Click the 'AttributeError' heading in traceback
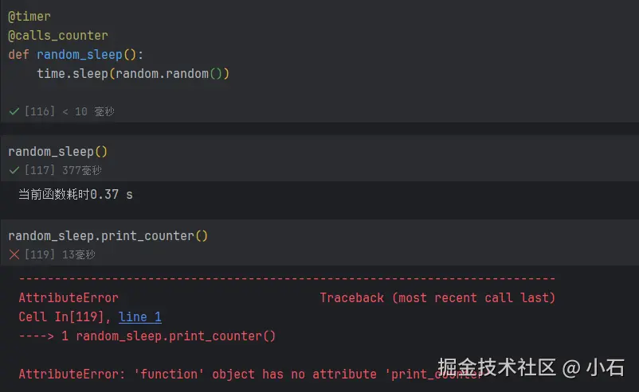The image size is (639, 392). (x=69, y=297)
